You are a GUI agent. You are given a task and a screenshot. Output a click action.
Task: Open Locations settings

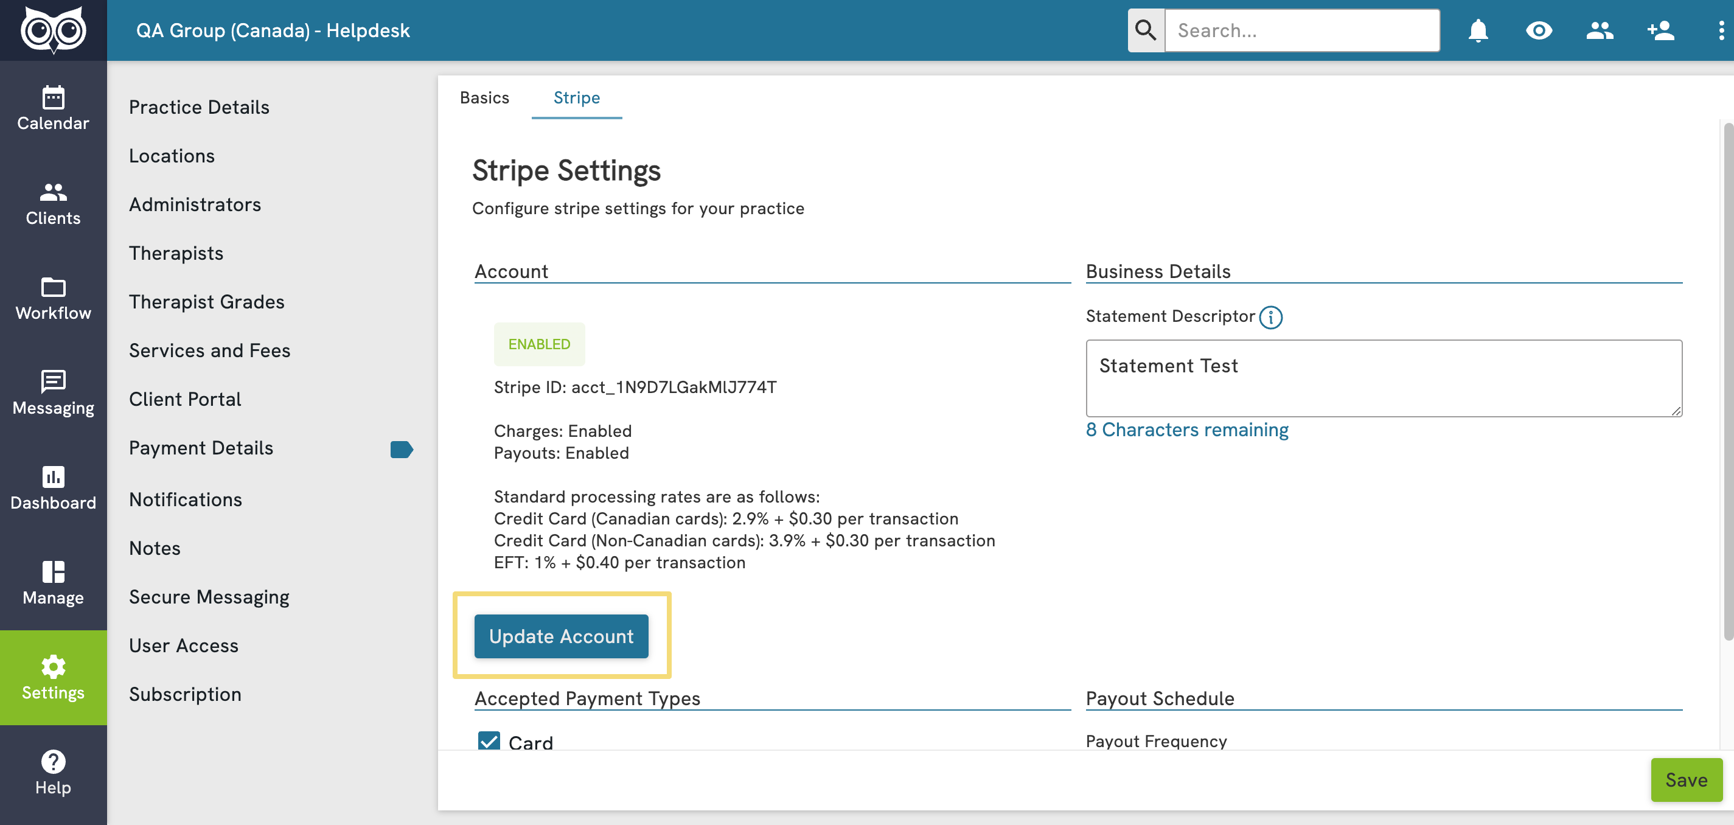(x=172, y=155)
